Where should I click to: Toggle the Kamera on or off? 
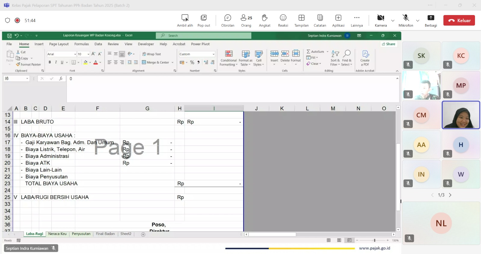pyautogui.click(x=381, y=20)
